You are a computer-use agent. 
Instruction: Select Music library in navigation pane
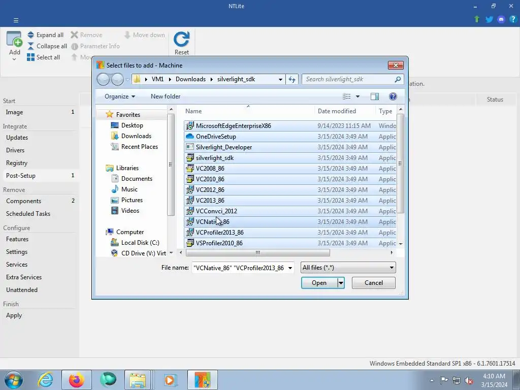coord(129,189)
